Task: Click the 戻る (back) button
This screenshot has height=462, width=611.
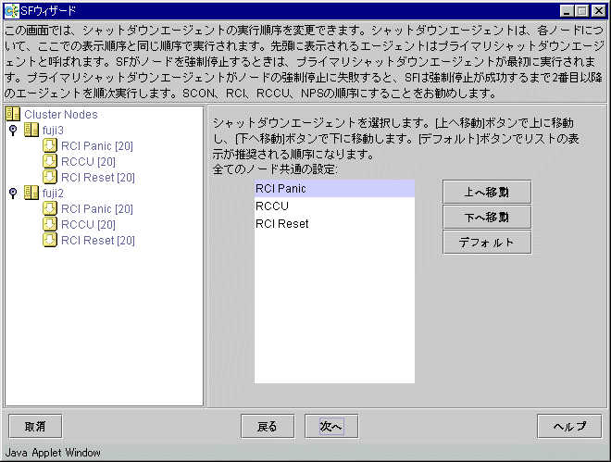Action: (x=268, y=426)
